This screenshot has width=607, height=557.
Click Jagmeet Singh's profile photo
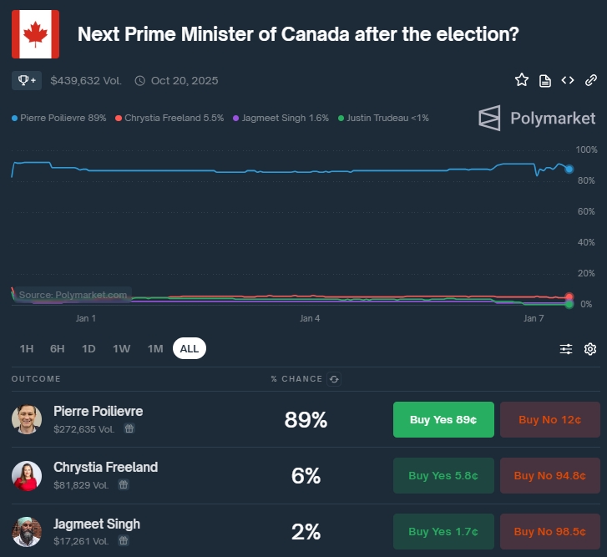27,531
